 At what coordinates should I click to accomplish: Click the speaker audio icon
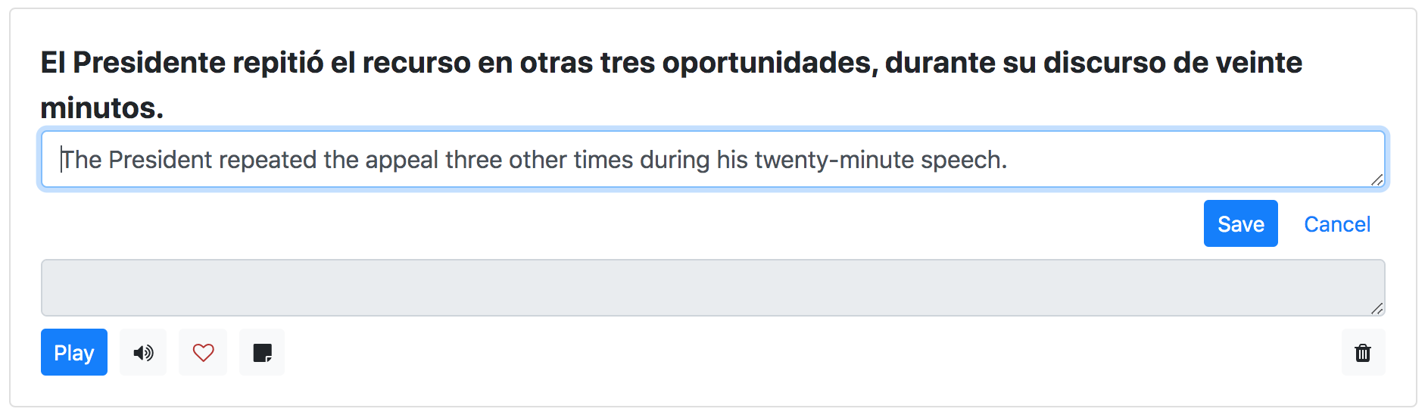(143, 352)
